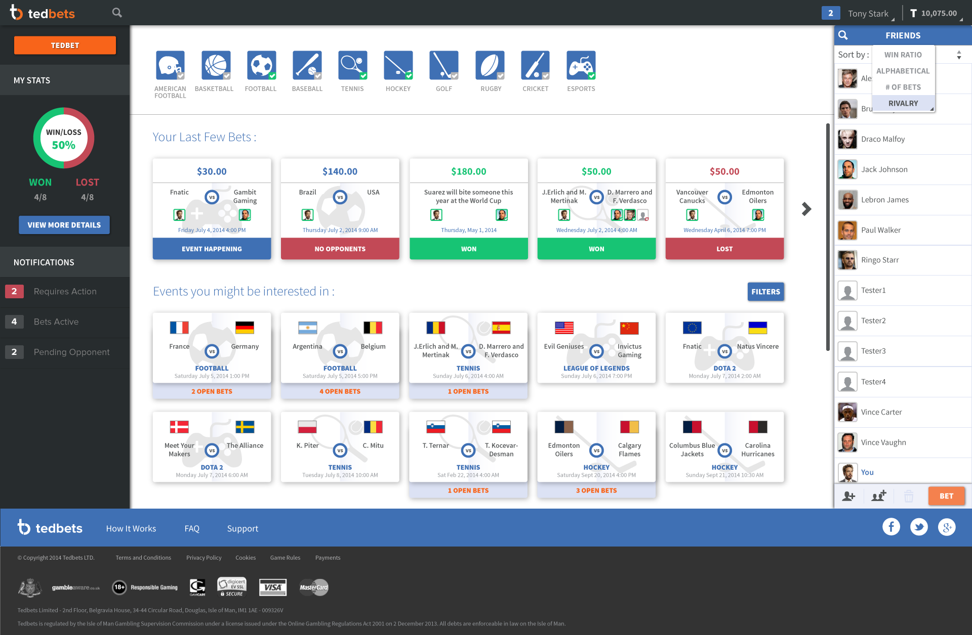This screenshot has height=635, width=972.
Task: Open the FAQ page from footer navigation
Action: click(x=192, y=528)
